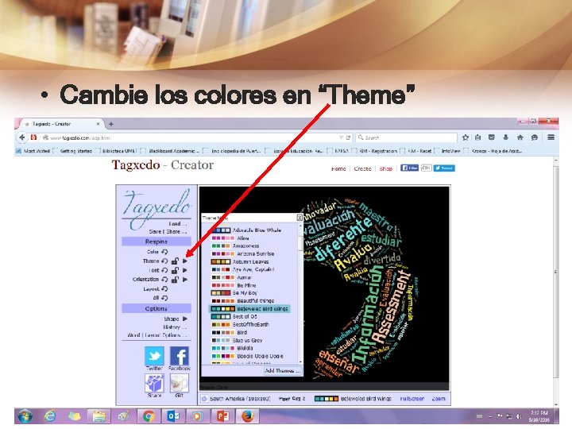Open the Font menu arrow
572x429 pixels.
(x=185, y=270)
